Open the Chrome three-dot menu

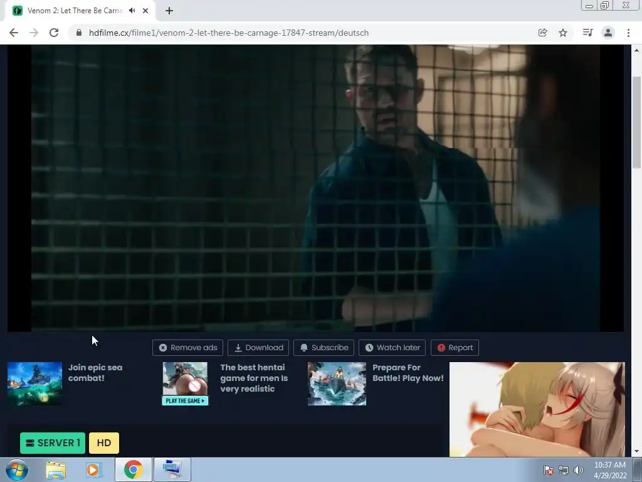[628, 33]
